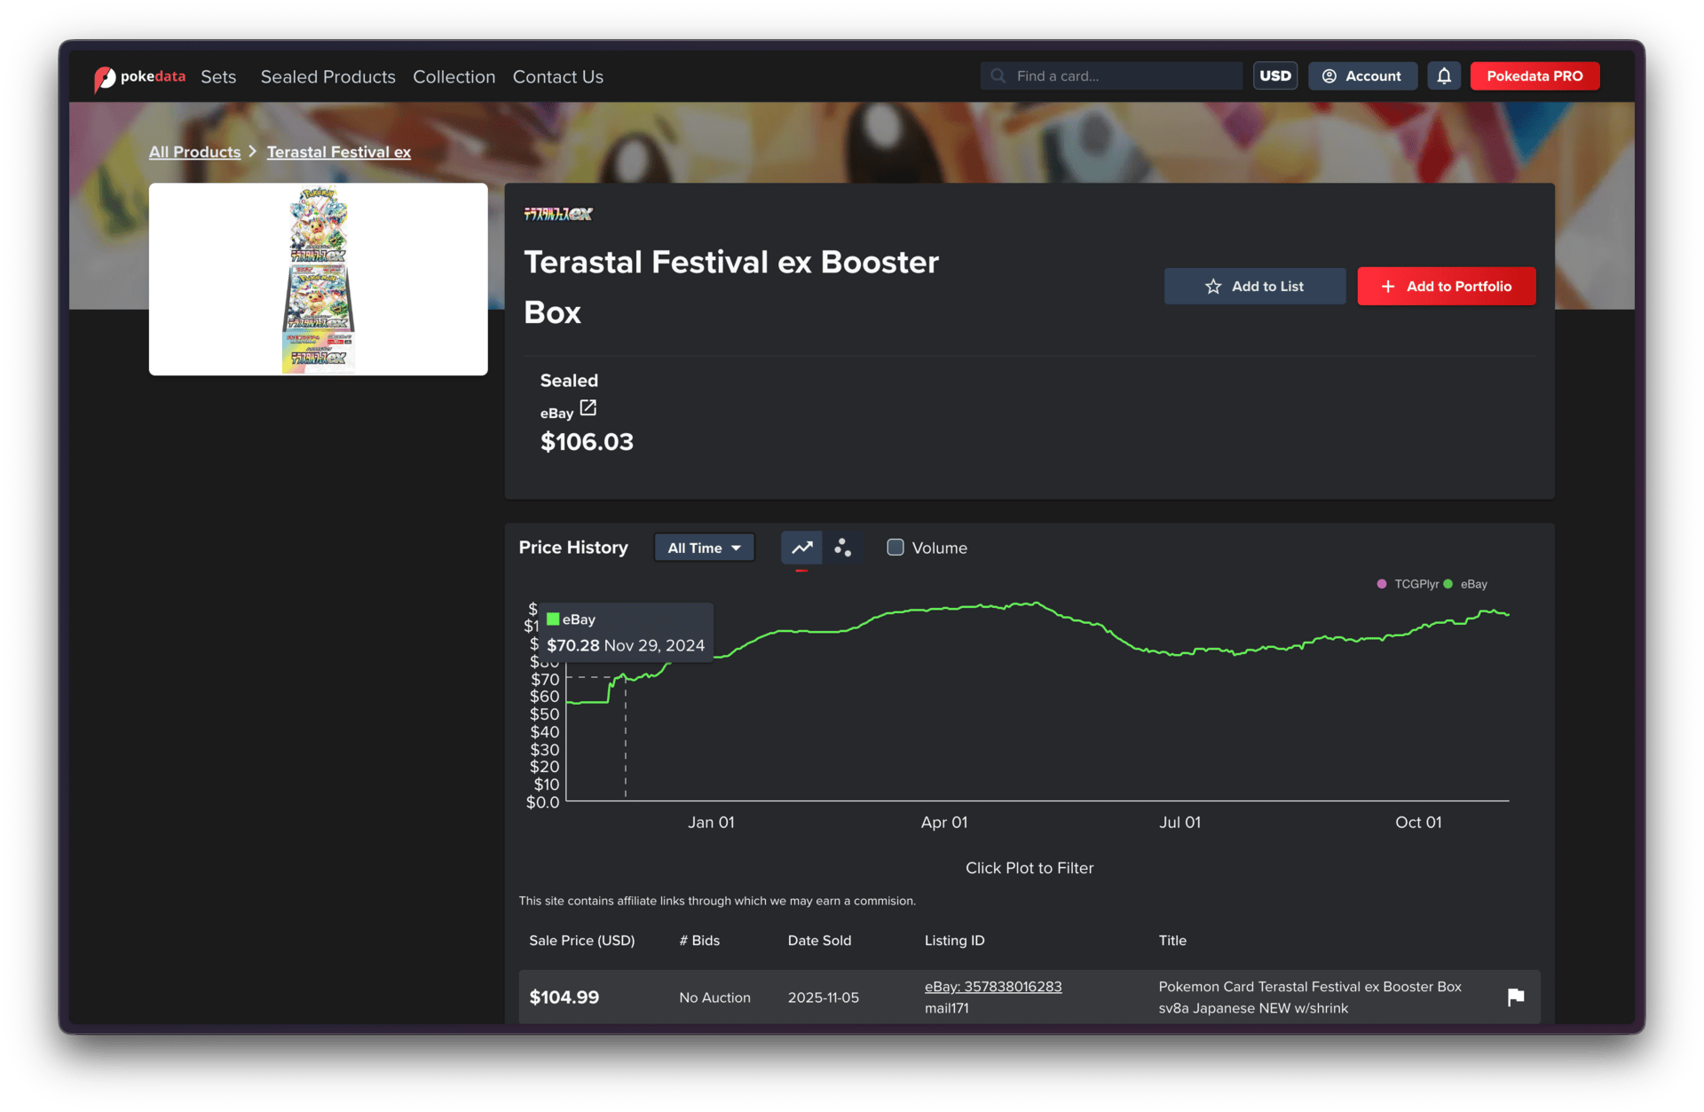This screenshot has width=1704, height=1112.
Task: Open the USD currency selector
Action: pos(1274,76)
